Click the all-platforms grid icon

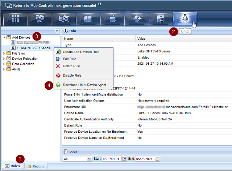tap(16, 20)
